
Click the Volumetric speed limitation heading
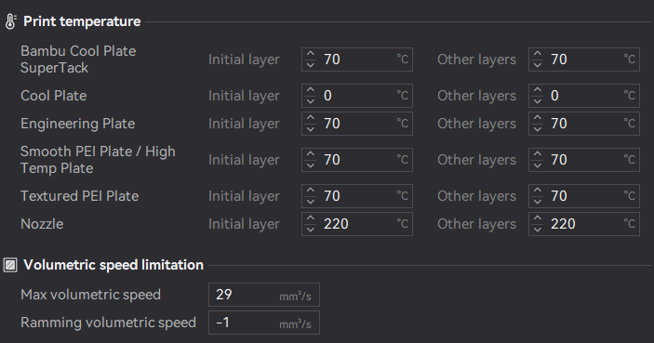tap(113, 265)
